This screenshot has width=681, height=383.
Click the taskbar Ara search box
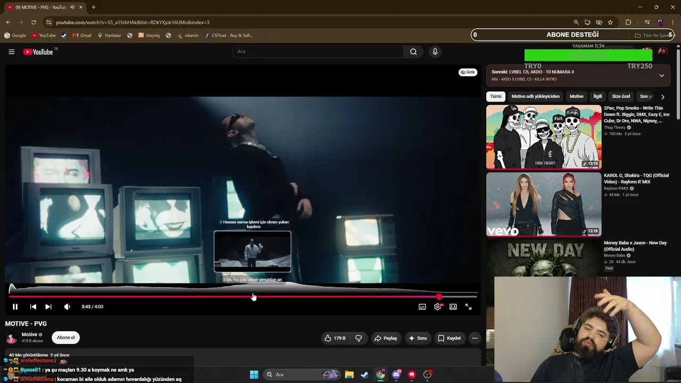[301, 374]
